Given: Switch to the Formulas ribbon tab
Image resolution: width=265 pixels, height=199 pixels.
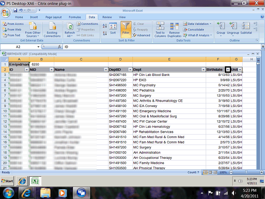Looking at the screenshot, I should pos(75,17).
